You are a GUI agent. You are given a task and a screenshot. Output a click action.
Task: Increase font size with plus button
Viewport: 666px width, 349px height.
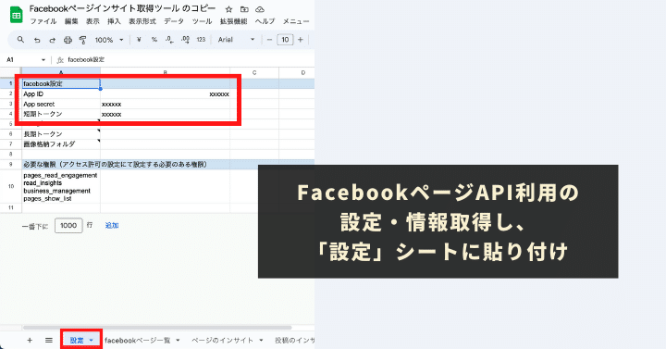[301, 40]
